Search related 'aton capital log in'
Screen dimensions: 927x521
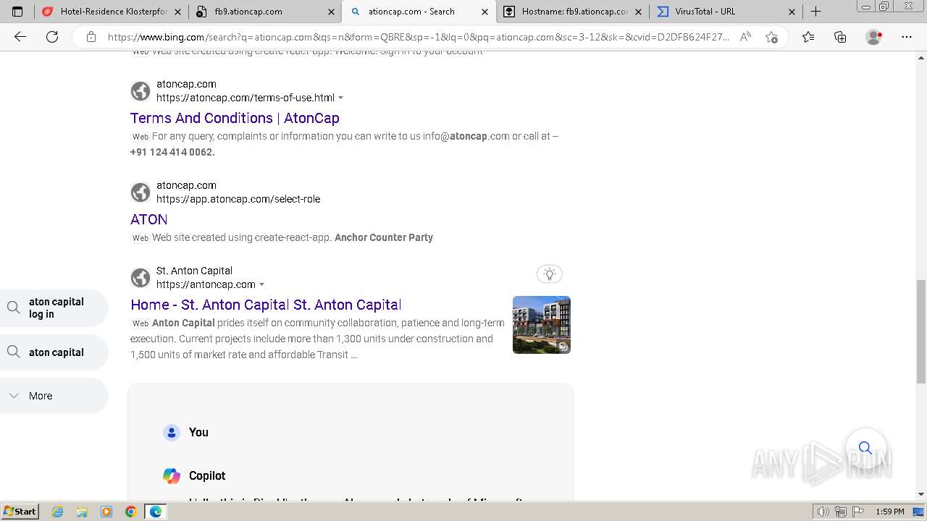(54, 308)
